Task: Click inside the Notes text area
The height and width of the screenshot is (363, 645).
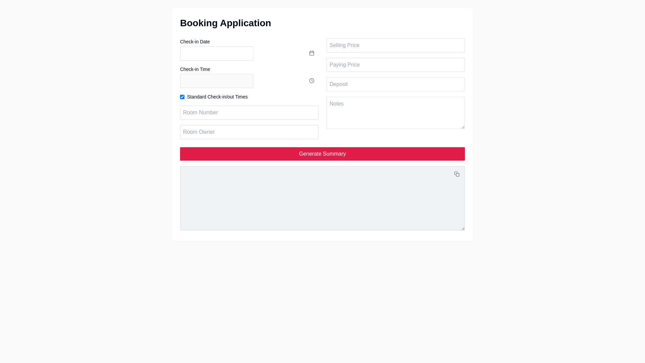Action: pyautogui.click(x=395, y=113)
